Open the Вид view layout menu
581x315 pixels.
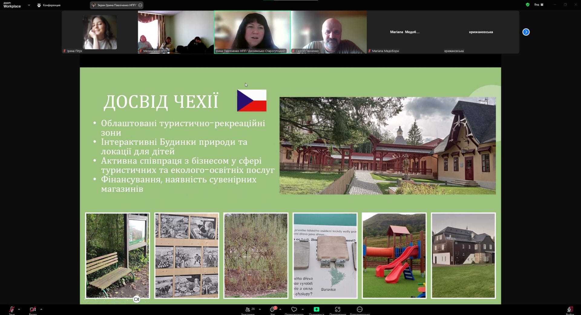click(x=539, y=5)
